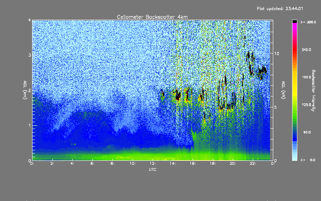Click the '8:' hour tick on the UTC axis
Viewport: 321px width, 201px height.
[x=113, y=164]
